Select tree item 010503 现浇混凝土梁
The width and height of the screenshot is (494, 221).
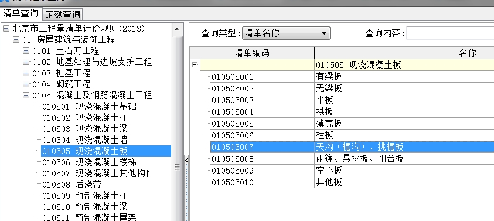coord(85,128)
